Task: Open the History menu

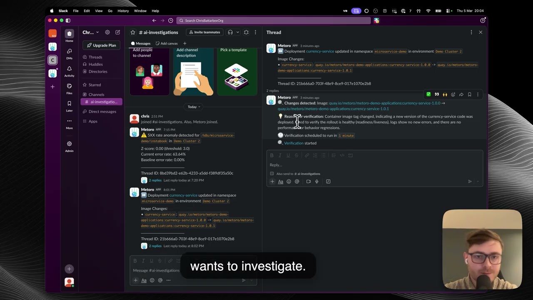Action: 123,11
